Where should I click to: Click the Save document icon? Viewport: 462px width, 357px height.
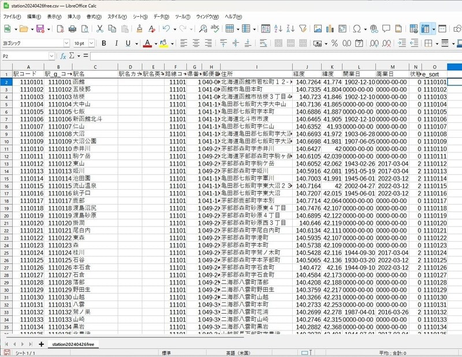point(40,28)
